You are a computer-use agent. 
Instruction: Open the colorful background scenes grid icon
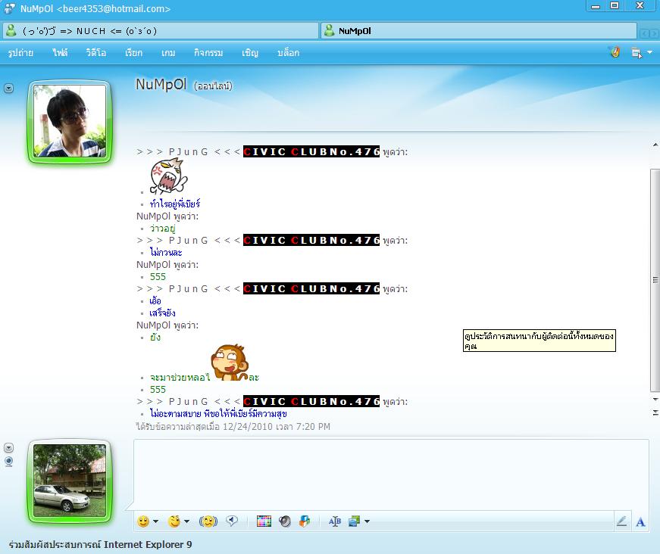pos(264,521)
